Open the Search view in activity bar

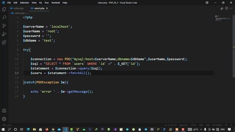tap(4, 18)
